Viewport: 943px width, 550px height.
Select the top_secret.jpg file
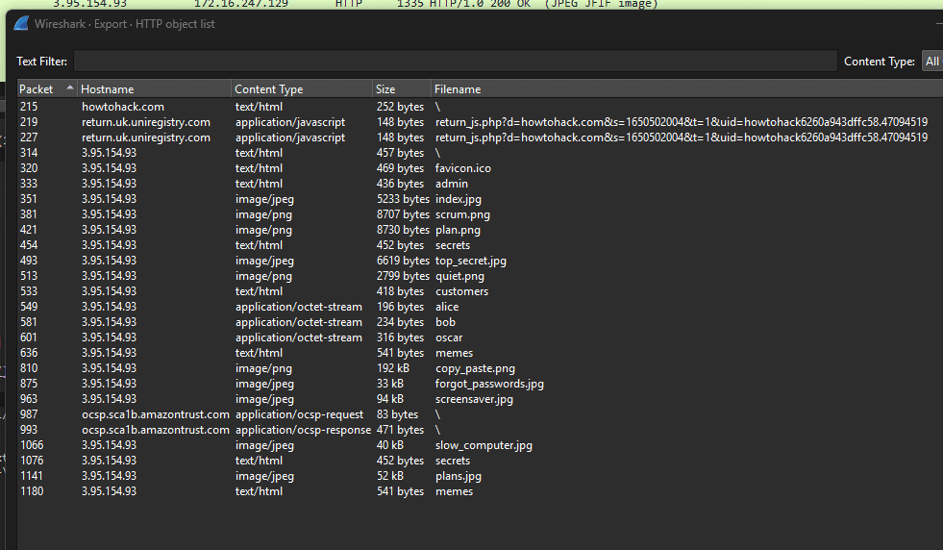click(480, 261)
